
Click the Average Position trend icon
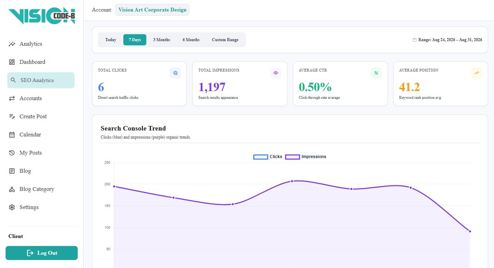pyautogui.click(x=476, y=73)
